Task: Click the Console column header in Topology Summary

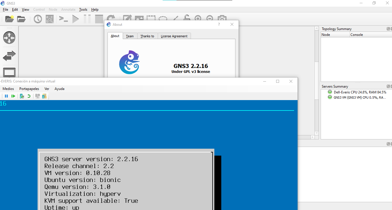Action: (x=370, y=35)
